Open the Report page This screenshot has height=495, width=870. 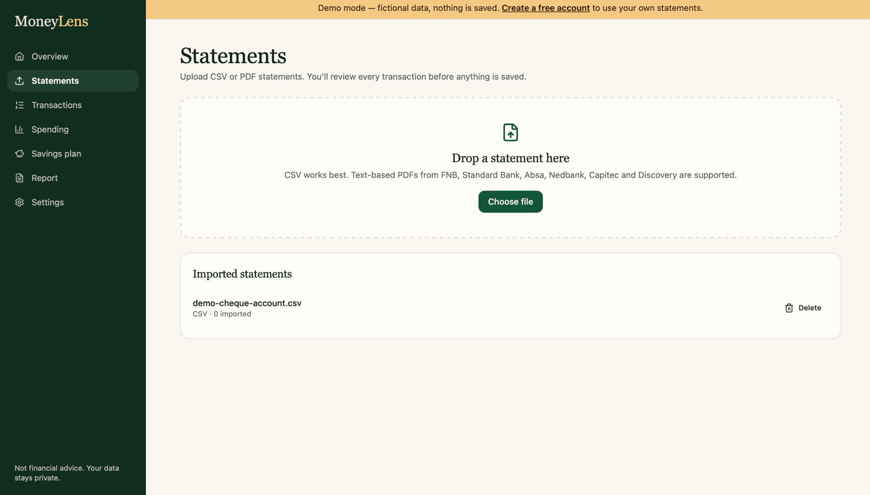tap(73, 178)
